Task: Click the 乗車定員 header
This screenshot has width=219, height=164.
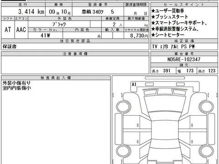Action: (113, 19)
